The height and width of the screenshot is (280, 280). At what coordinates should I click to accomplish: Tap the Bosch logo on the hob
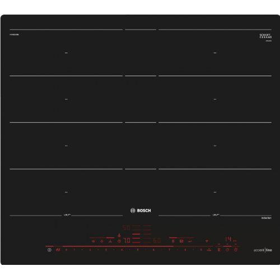pos(141,211)
